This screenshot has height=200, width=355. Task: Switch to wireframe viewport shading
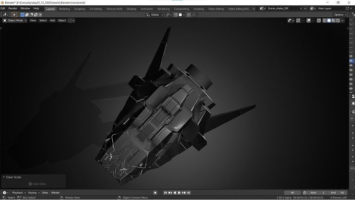point(324,20)
